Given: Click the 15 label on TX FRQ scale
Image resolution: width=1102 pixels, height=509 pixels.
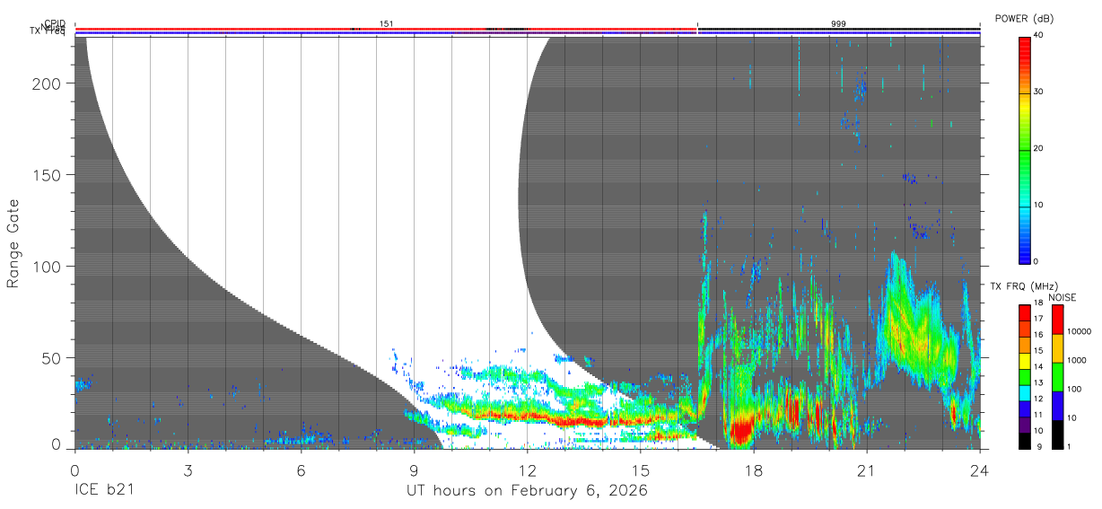Looking at the screenshot, I should (1038, 352).
